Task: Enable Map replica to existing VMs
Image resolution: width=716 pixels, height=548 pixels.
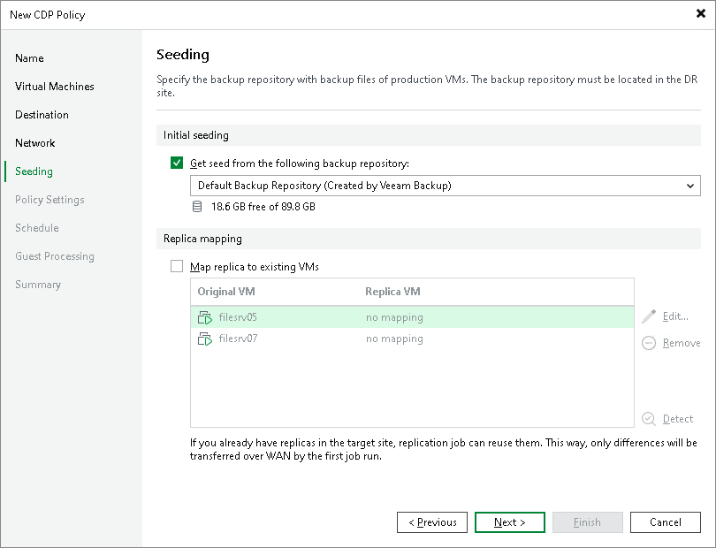Action: tap(176, 265)
